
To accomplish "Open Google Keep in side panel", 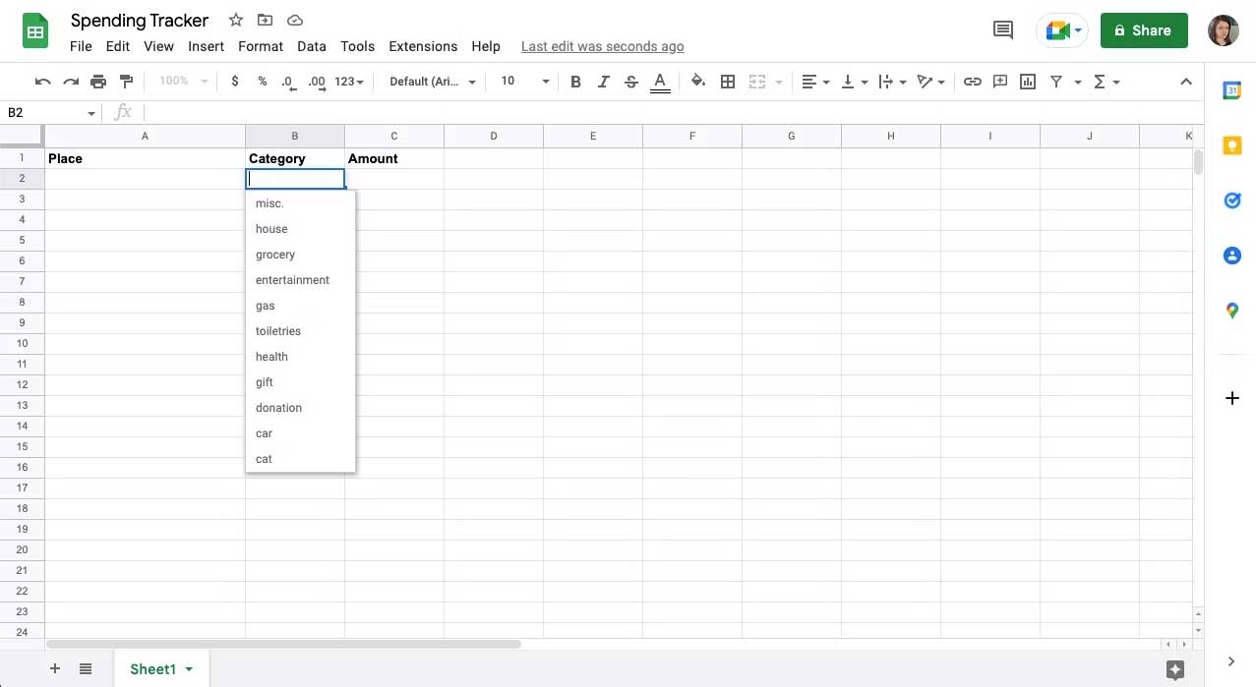I will click(x=1231, y=146).
